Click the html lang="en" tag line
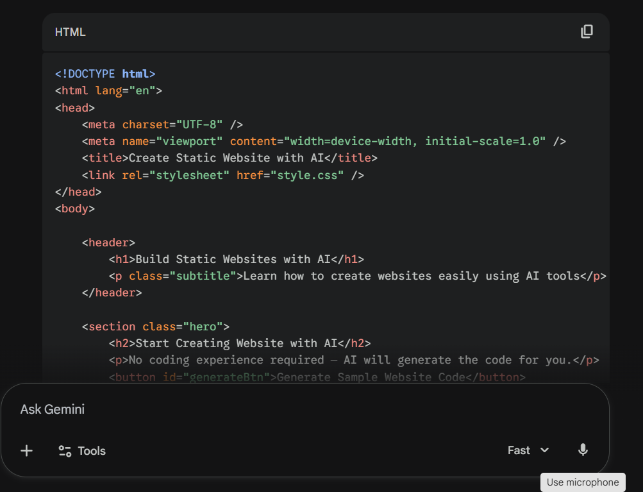The image size is (643, 492). click(x=108, y=90)
